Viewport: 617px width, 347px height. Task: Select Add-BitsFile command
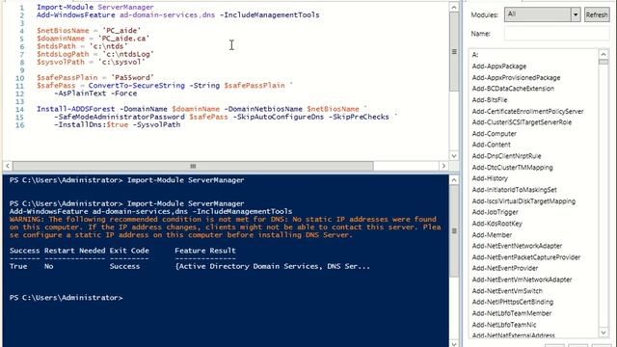[490, 100]
